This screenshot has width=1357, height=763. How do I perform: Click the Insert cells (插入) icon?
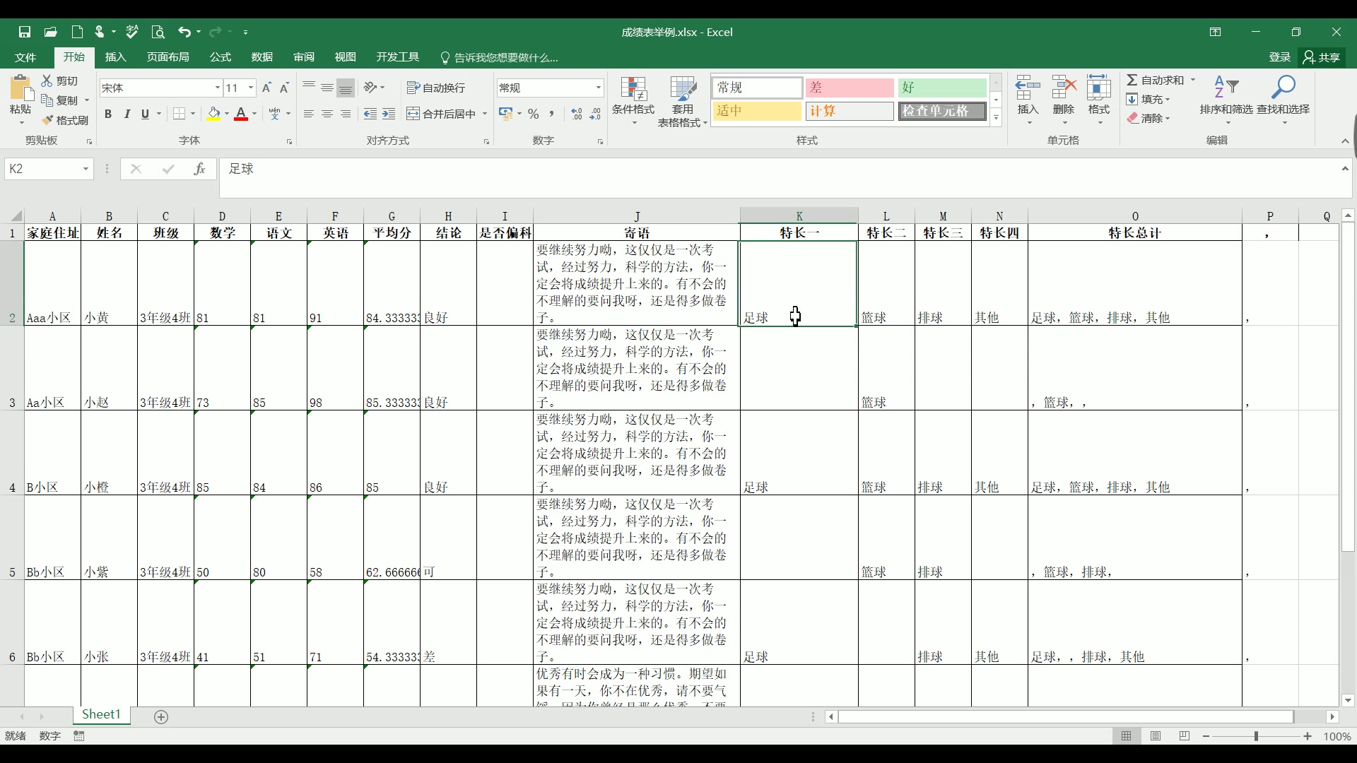(1028, 88)
